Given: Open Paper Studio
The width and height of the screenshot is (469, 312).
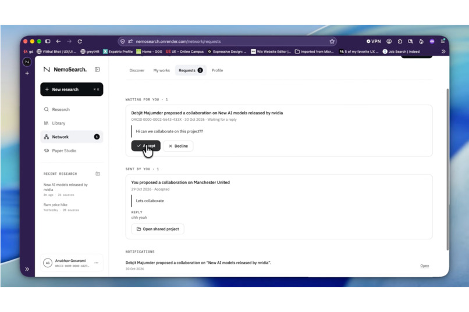Looking at the screenshot, I should point(72,150).
